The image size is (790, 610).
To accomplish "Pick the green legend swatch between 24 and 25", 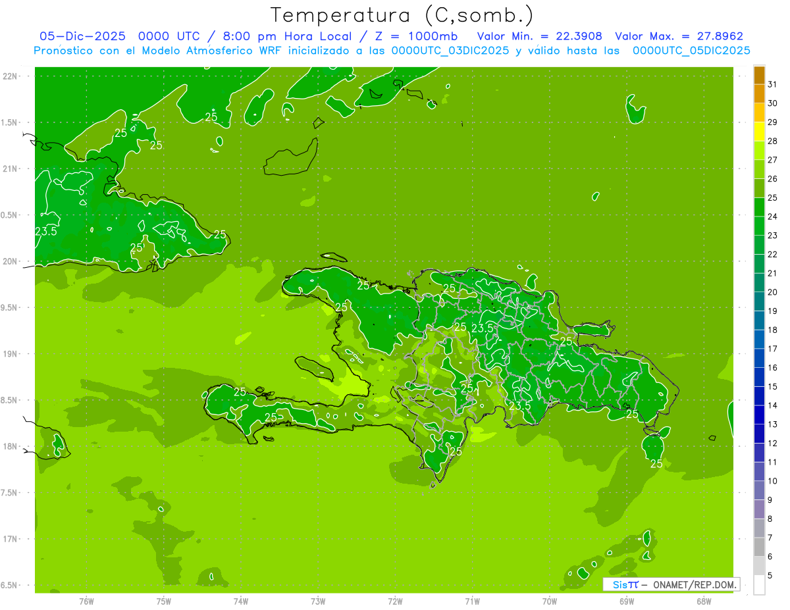I will point(759,207).
